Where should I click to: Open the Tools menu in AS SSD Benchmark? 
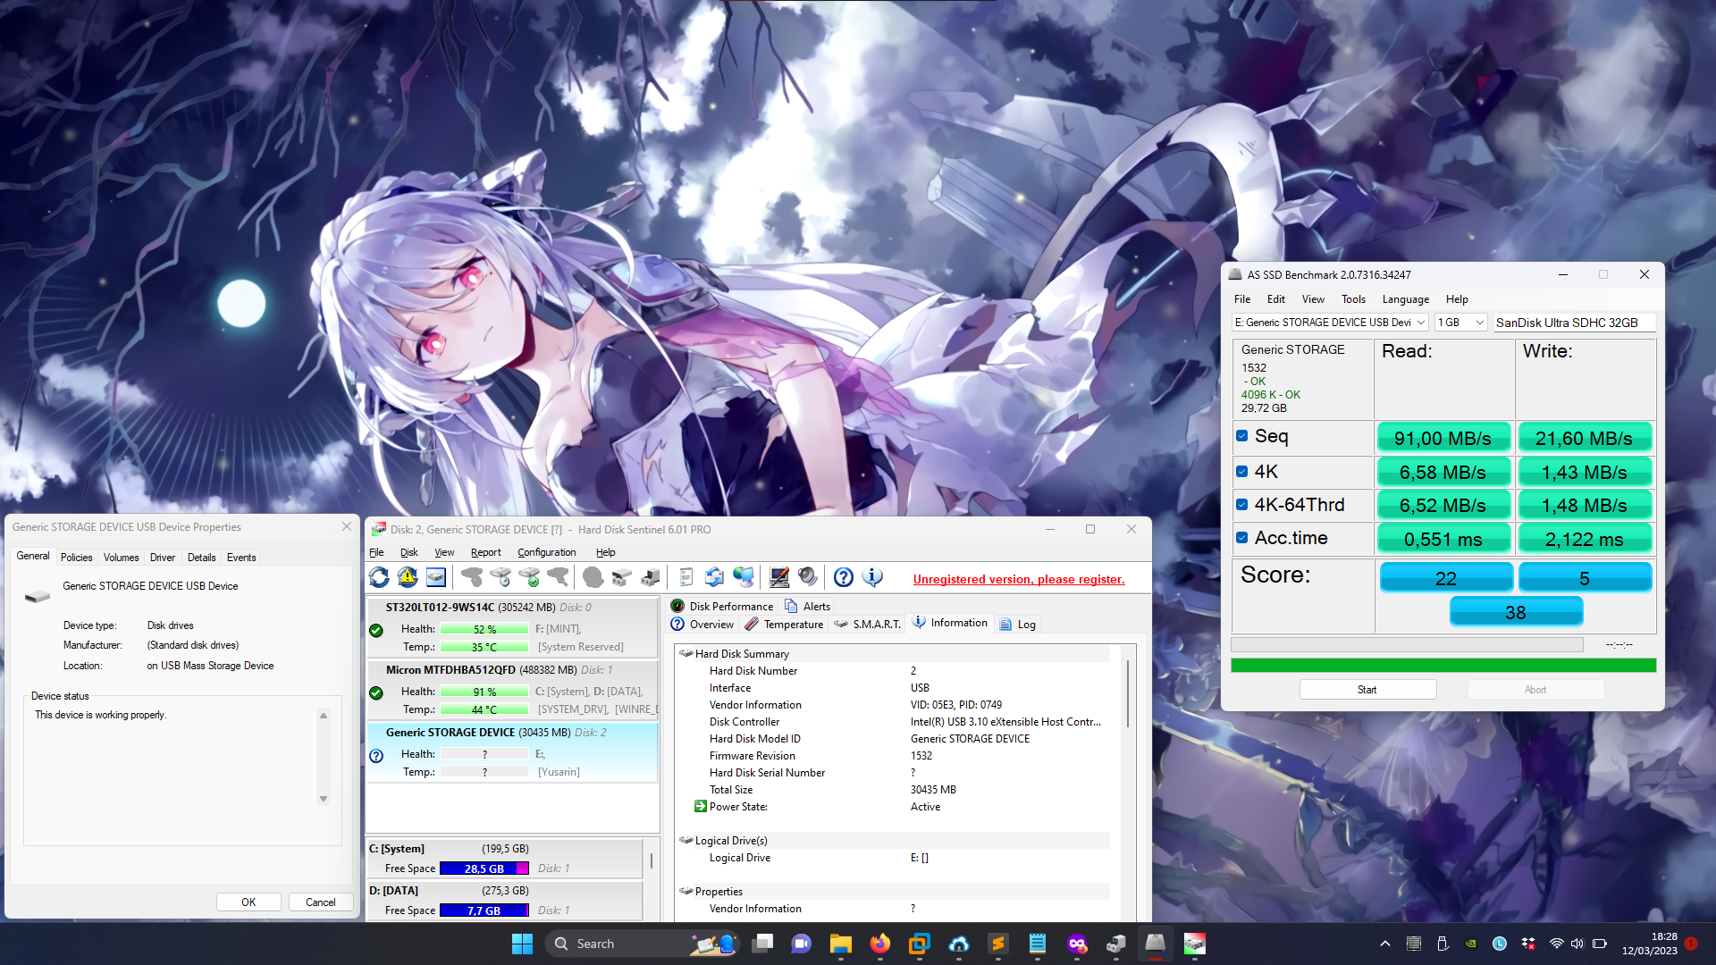pyautogui.click(x=1353, y=299)
